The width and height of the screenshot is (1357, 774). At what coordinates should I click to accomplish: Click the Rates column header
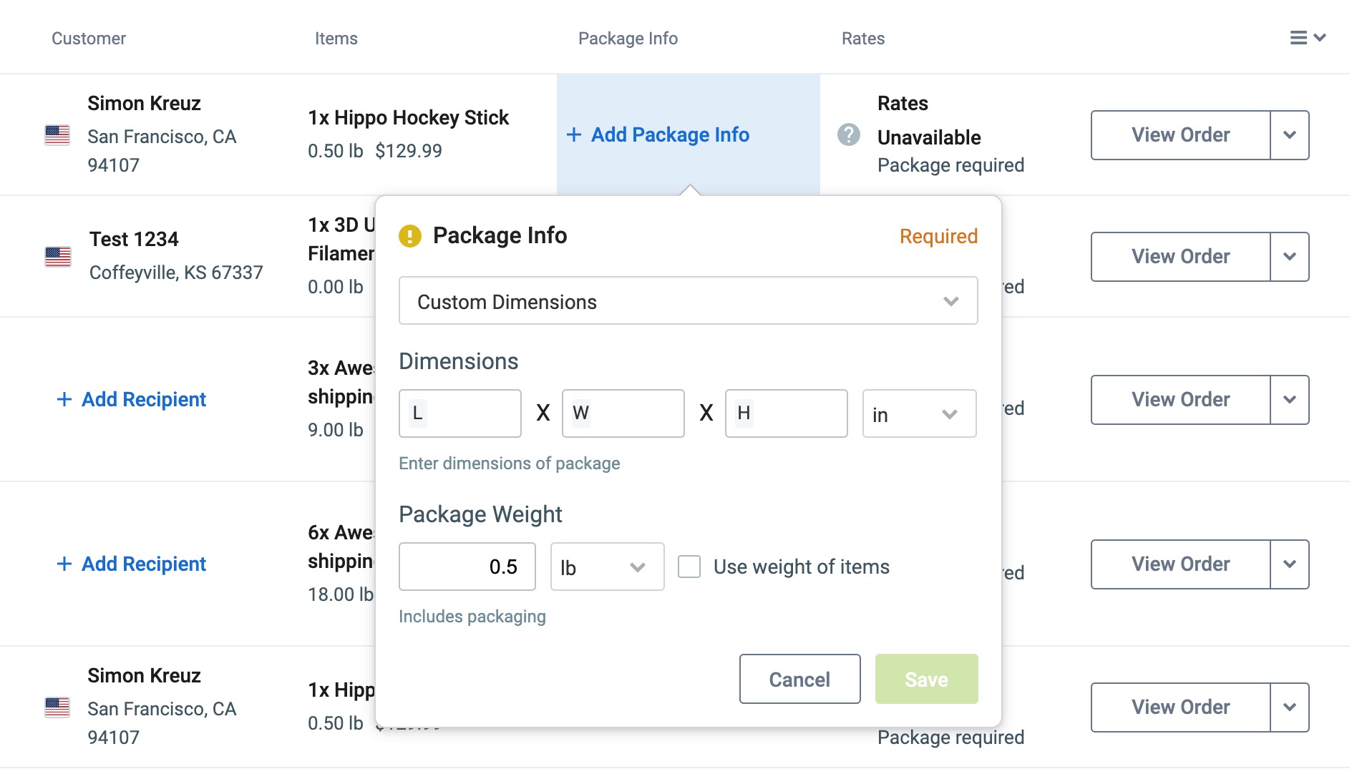tap(863, 39)
